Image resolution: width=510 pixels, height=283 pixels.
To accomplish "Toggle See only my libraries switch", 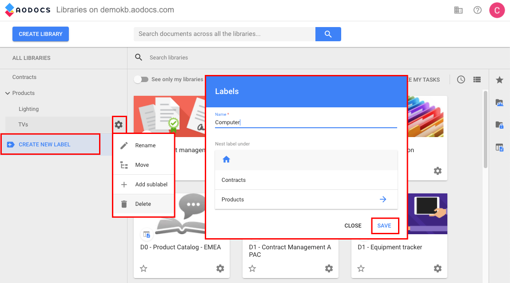I will [x=141, y=79].
